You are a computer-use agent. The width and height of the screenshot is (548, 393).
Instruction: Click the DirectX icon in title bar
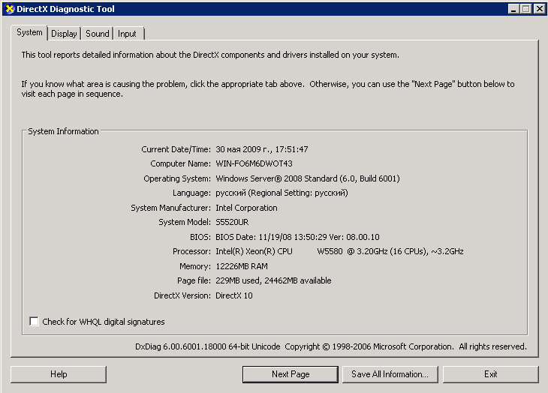coord(10,9)
